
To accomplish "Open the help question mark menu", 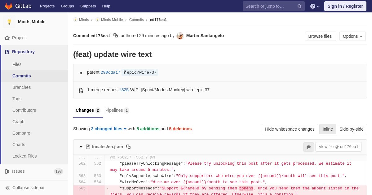I will coord(315,6).
